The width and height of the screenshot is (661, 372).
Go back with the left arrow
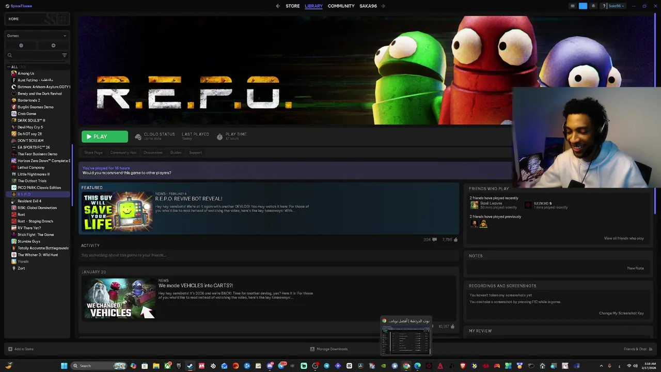pos(278,6)
